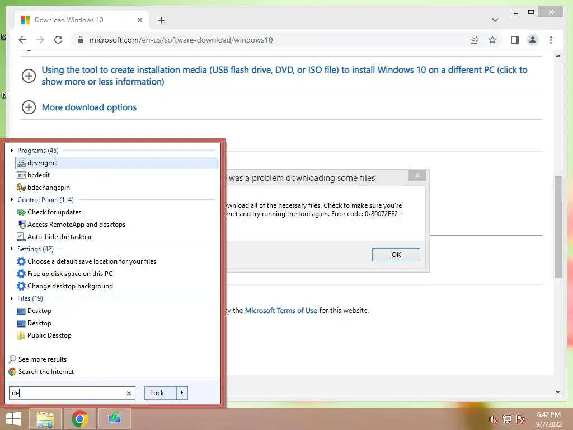The height and width of the screenshot is (430, 573).
Task: Switch to Chrome on the taskbar
Action: click(79, 419)
